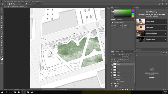This screenshot has height=94, width=168.
Task: Select the Eraser tool
Action: click(x=2, y=32)
